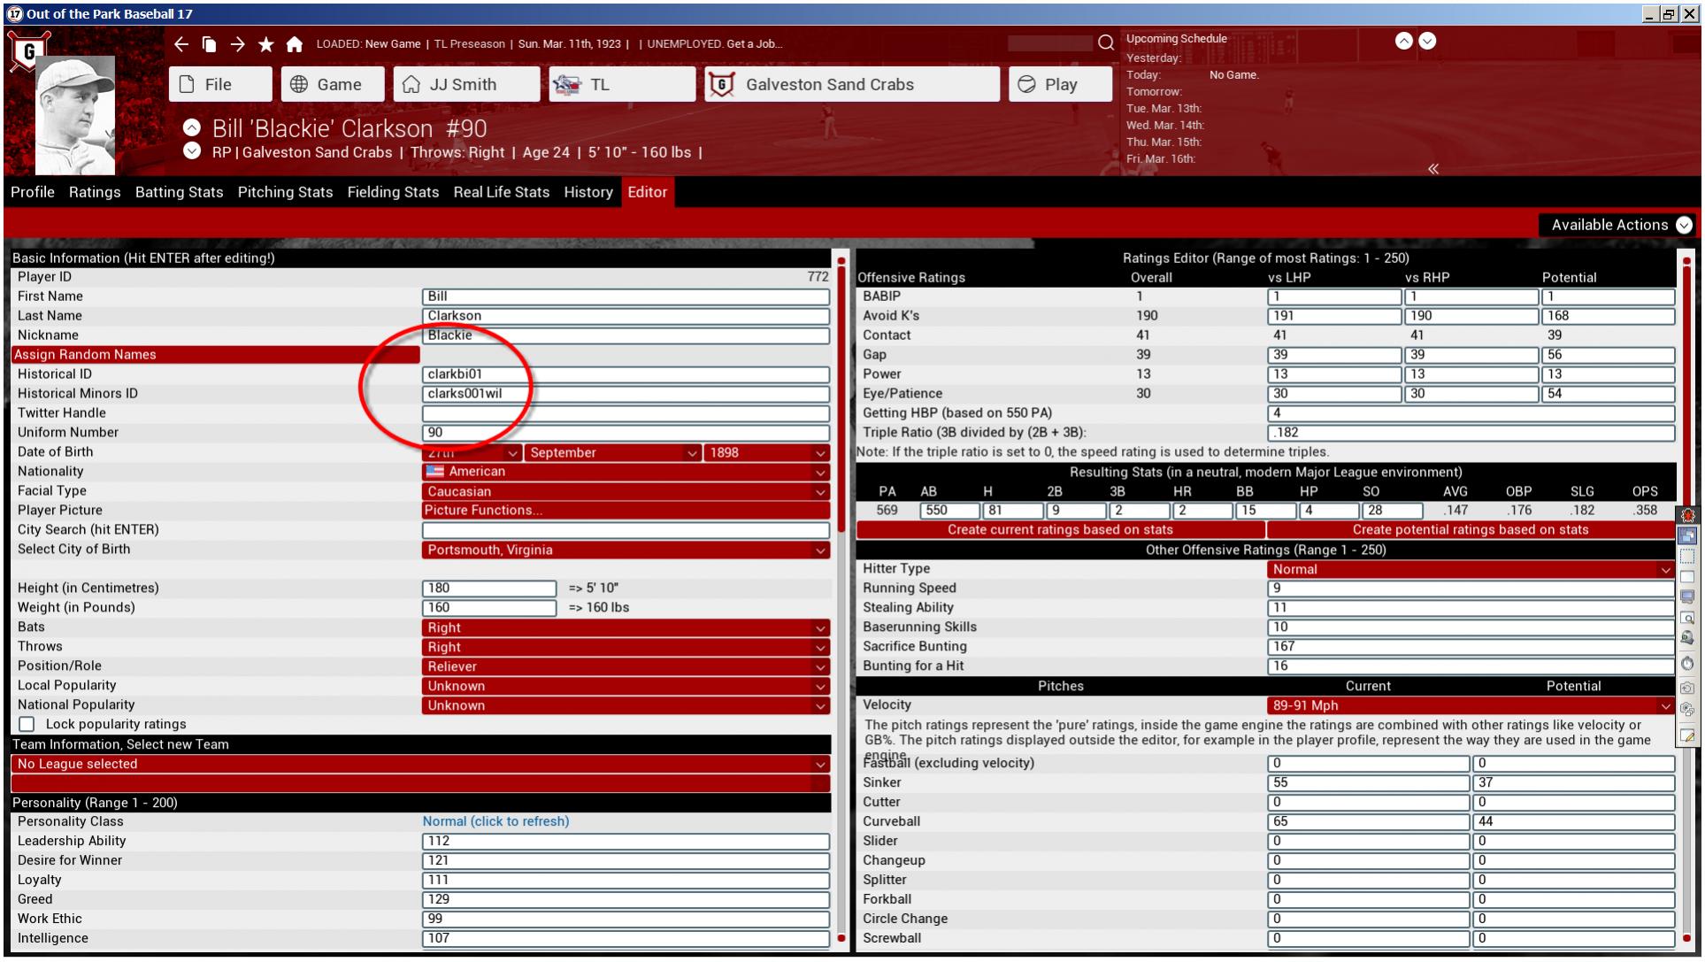Go to the home screen icon
The width and height of the screenshot is (1705, 962).
(295, 44)
